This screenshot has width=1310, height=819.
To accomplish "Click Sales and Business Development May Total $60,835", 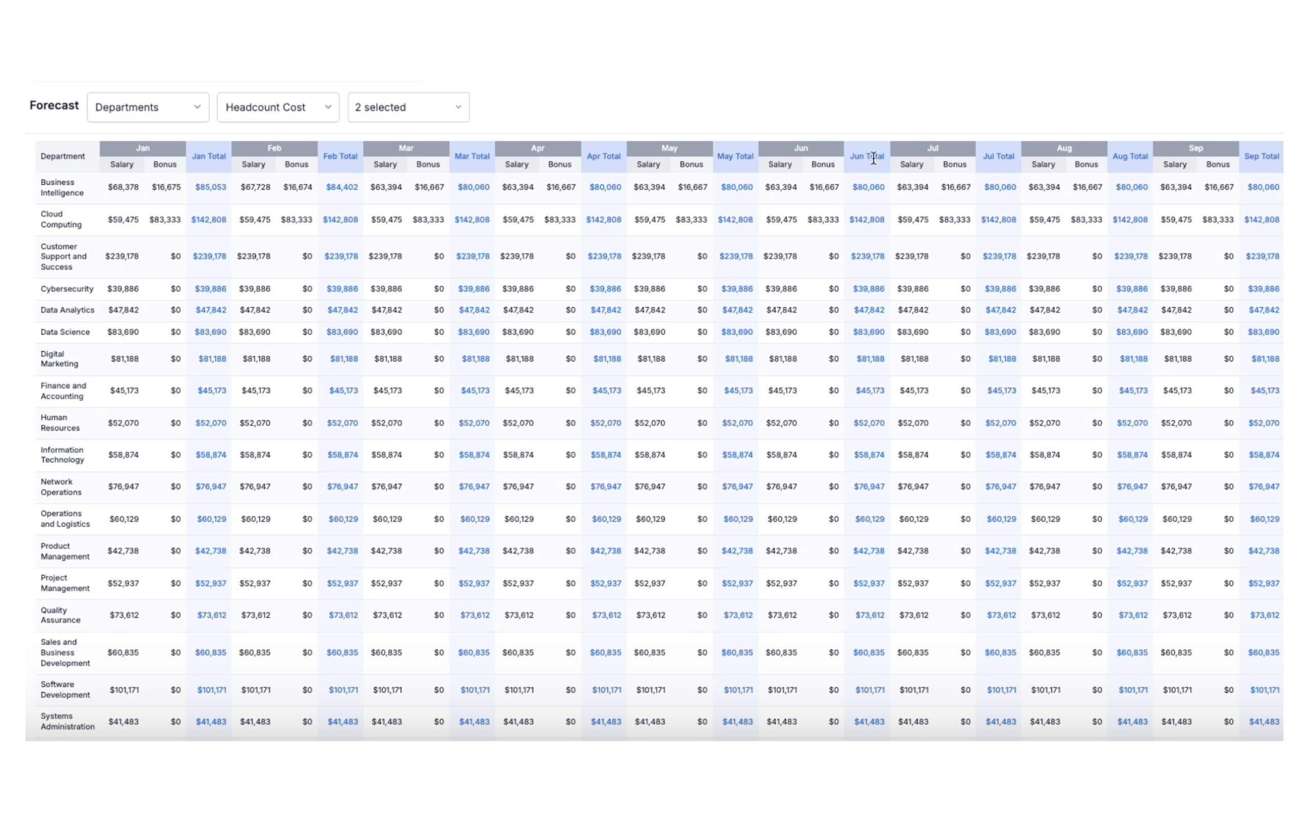I will click(737, 653).
